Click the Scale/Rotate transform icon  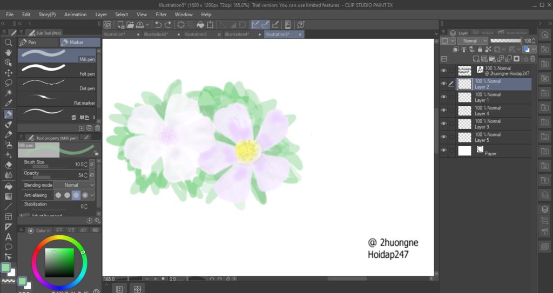pyautogui.click(x=210, y=25)
